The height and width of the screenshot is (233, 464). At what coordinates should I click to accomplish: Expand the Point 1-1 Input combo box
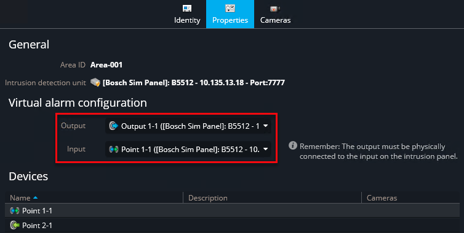point(188,149)
